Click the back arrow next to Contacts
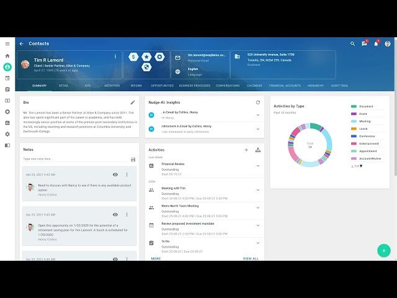 [x=21, y=44]
